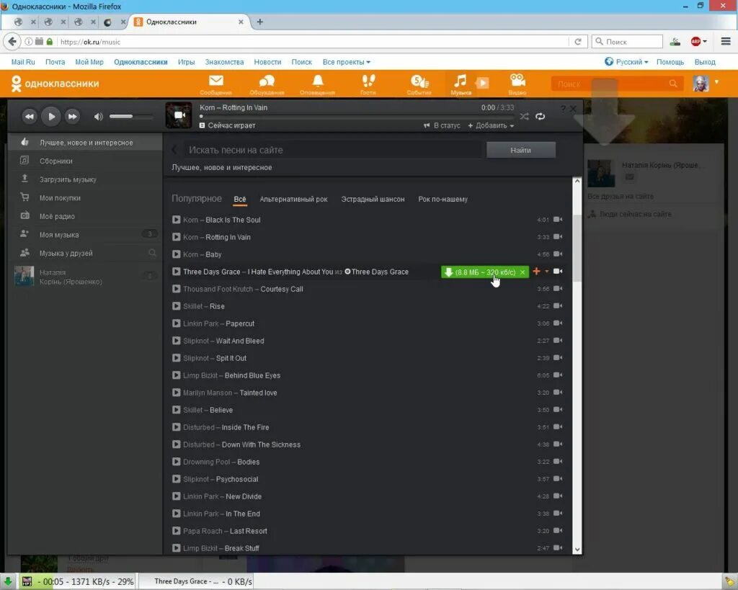The image size is (738, 590).
Task: Expand the Добавить dropdown in player
Action: pos(491,125)
